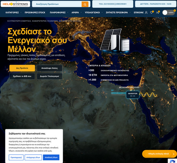Click the 19 ΕΤΗ experience stat
177x163 pixels.
(108, 75)
